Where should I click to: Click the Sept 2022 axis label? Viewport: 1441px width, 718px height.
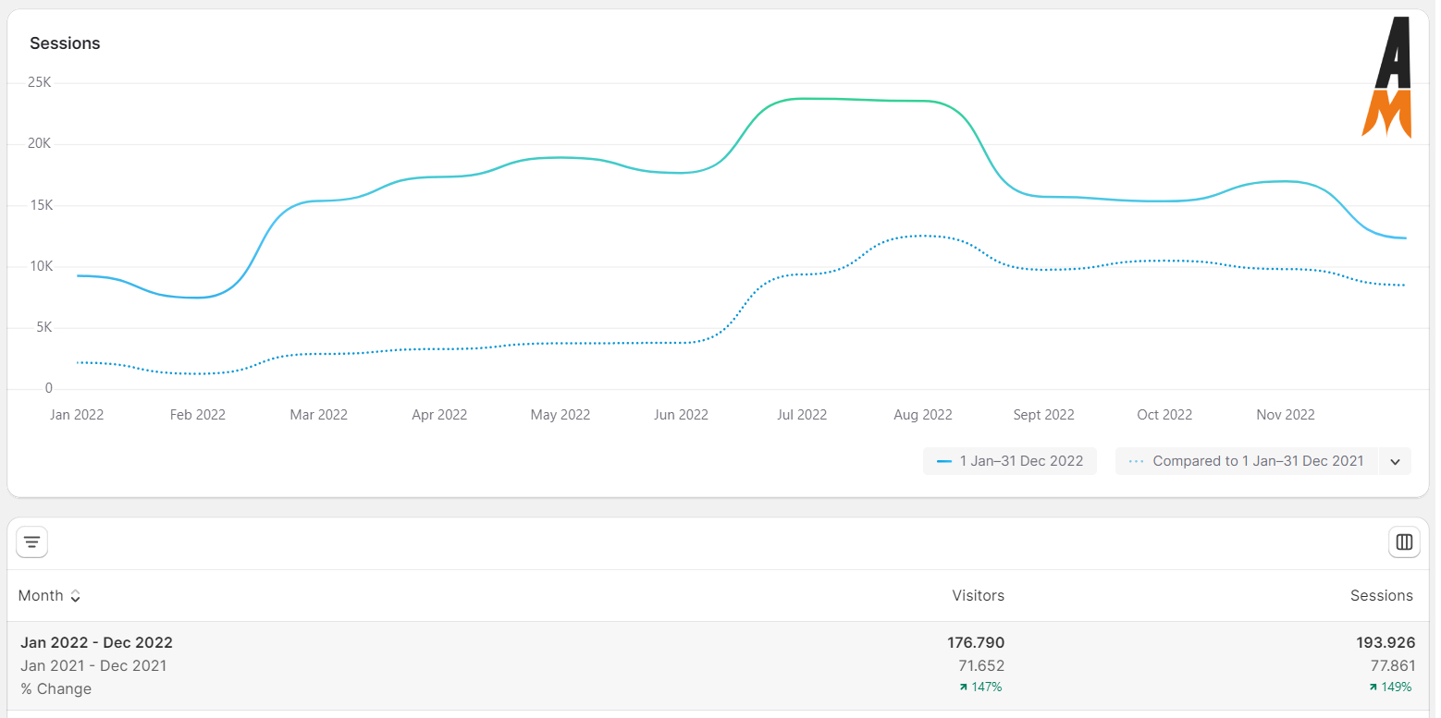coord(1043,415)
